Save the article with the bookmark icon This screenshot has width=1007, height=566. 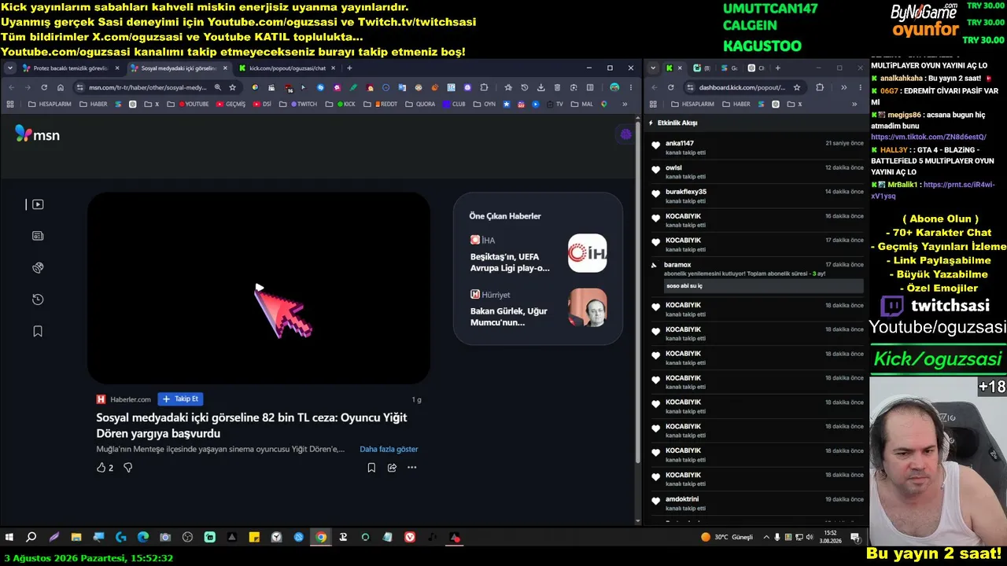(x=371, y=468)
